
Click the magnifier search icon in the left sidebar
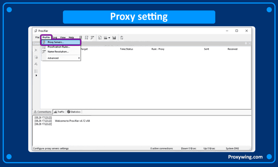tap(36, 64)
